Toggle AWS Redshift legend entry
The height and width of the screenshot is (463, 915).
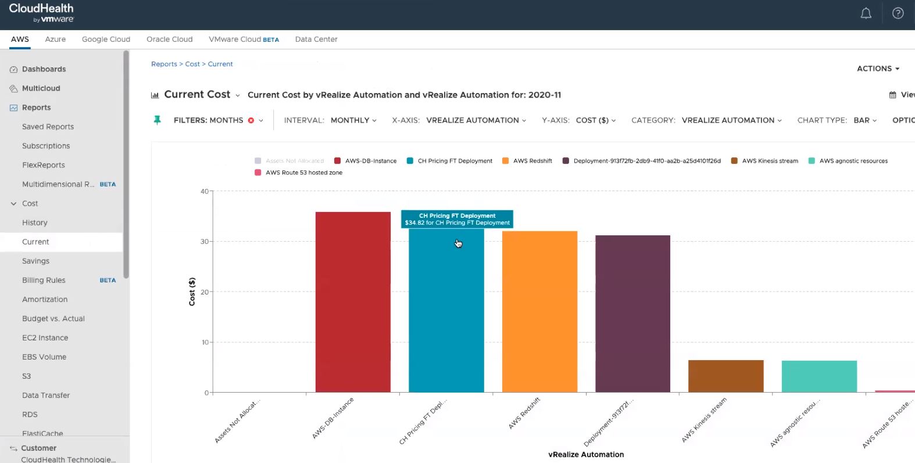(527, 161)
